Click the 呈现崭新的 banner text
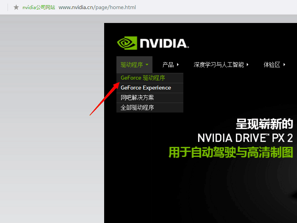Viewport: 297px width, 223px height. click(265, 124)
